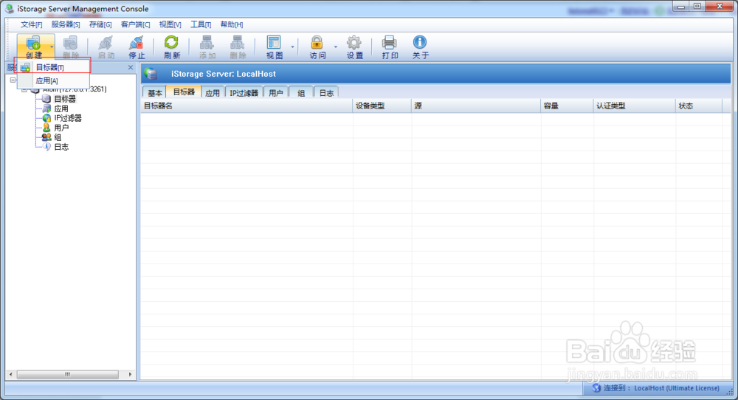This screenshot has width=738, height=400.
Task: Select 目标器 node in server tree
Action: point(64,99)
